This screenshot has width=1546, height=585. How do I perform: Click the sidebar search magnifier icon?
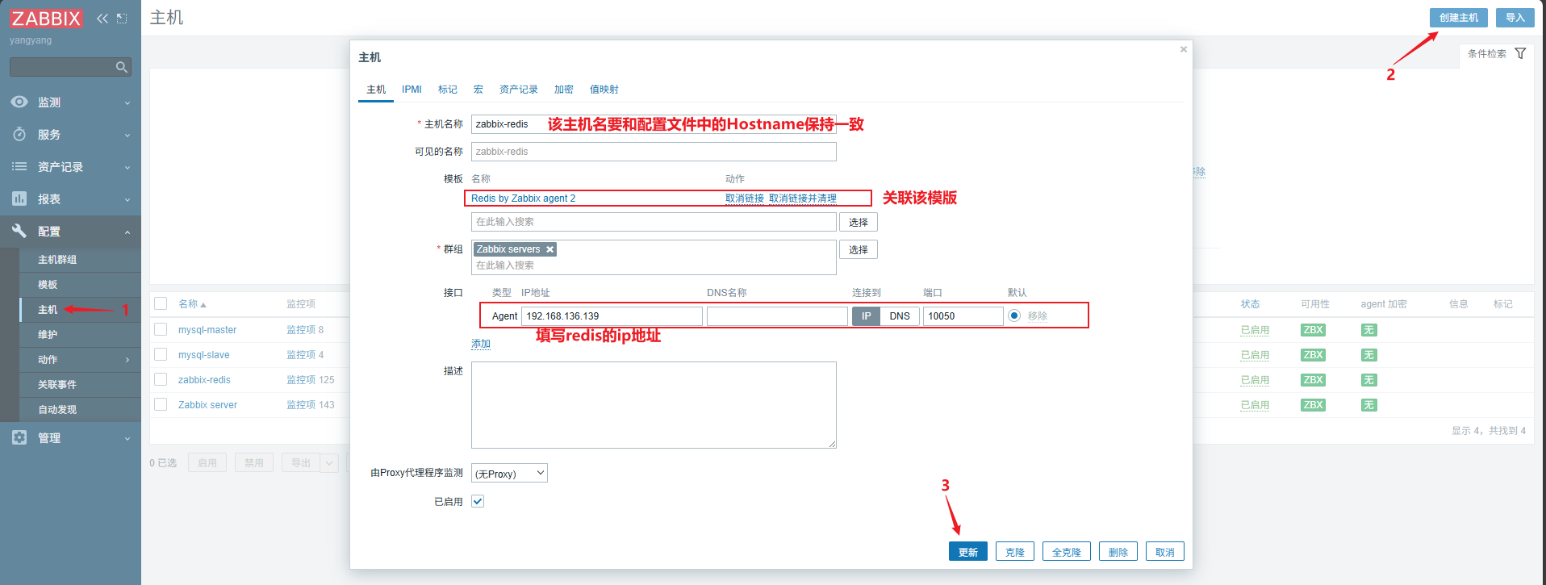[x=122, y=67]
